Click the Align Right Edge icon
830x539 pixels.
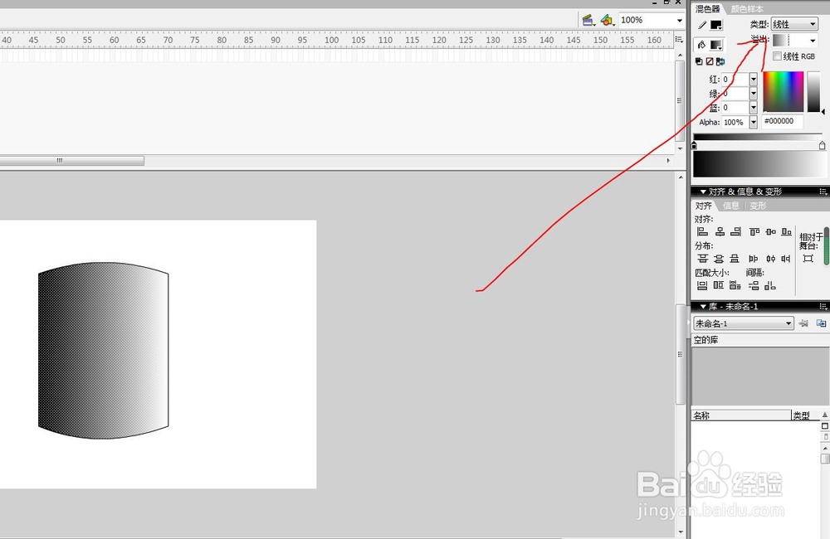(x=735, y=231)
